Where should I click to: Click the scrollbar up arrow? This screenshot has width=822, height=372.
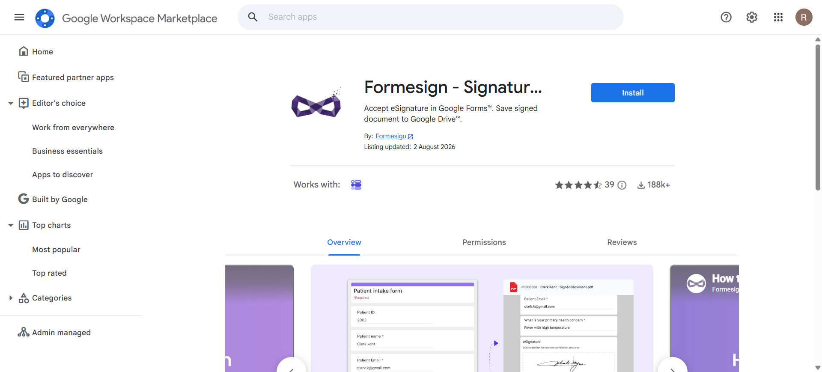coord(818,39)
